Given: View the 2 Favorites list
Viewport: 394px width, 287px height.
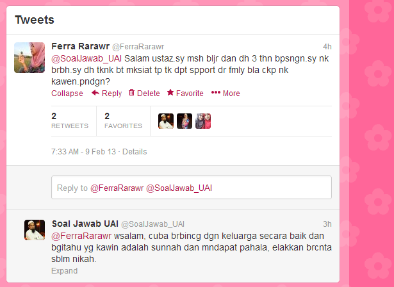Looking at the screenshot, I should [x=124, y=120].
